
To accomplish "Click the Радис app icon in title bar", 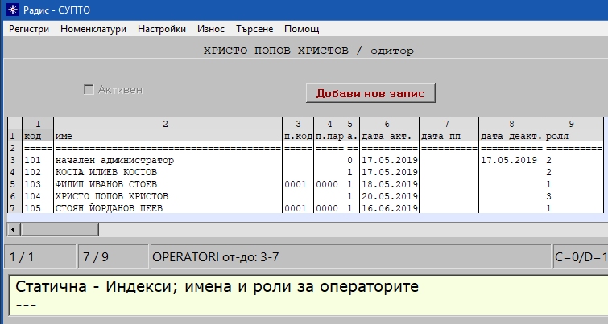I will click(12, 10).
